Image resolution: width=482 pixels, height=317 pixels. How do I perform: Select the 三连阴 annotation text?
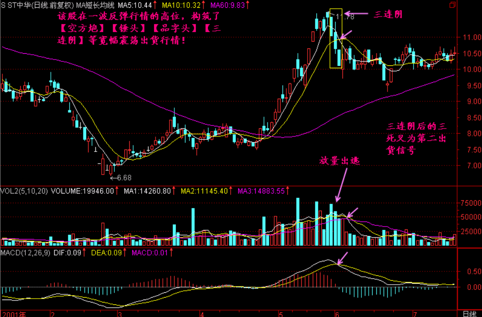[x=388, y=15]
